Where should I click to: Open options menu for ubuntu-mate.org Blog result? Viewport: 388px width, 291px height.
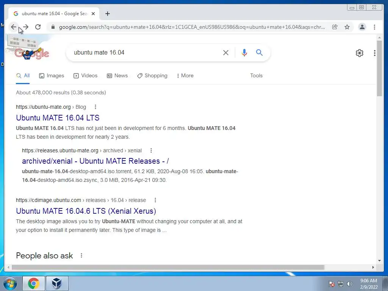(x=95, y=107)
